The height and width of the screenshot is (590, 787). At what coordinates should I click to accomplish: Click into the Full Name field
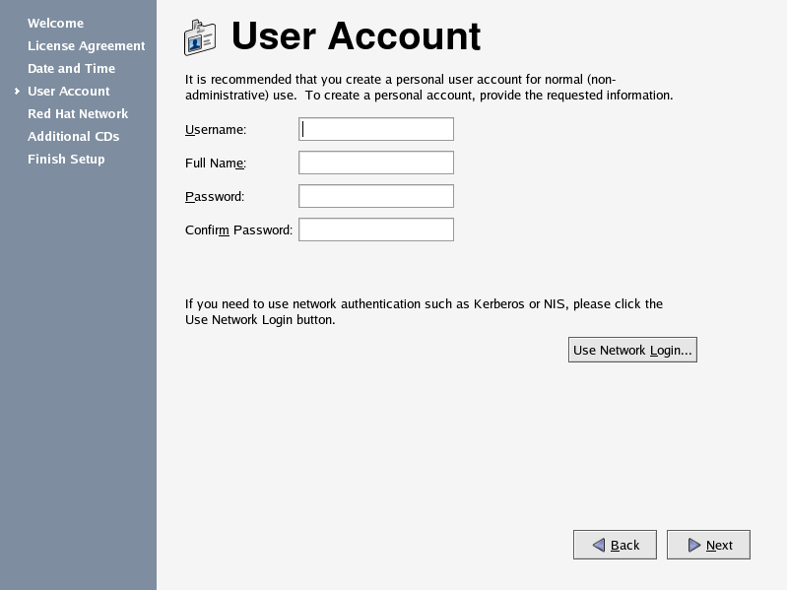376,163
